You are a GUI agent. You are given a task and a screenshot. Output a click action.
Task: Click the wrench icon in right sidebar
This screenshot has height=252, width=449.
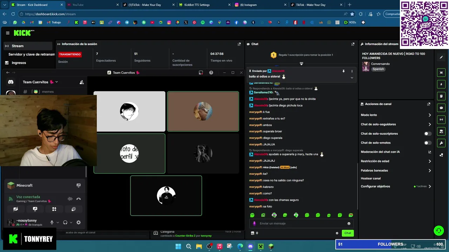point(441,143)
